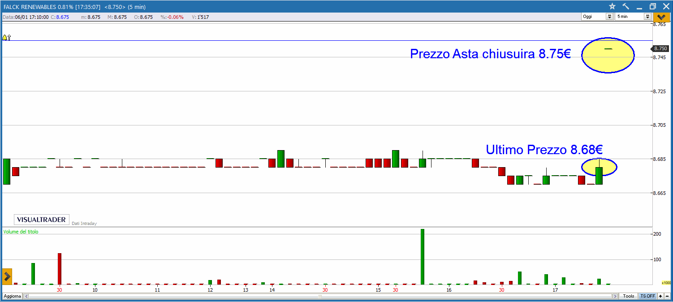Click the 8.705 price axis label
This screenshot has height=302, width=673.
click(x=660, y=125)
